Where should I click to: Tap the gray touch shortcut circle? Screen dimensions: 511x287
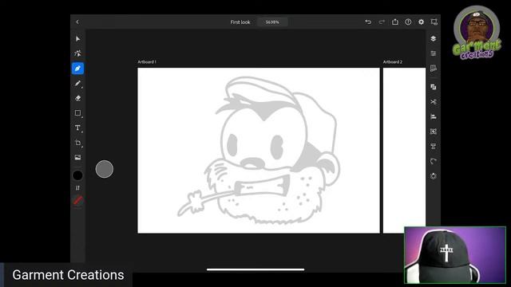tap(105, 169)
